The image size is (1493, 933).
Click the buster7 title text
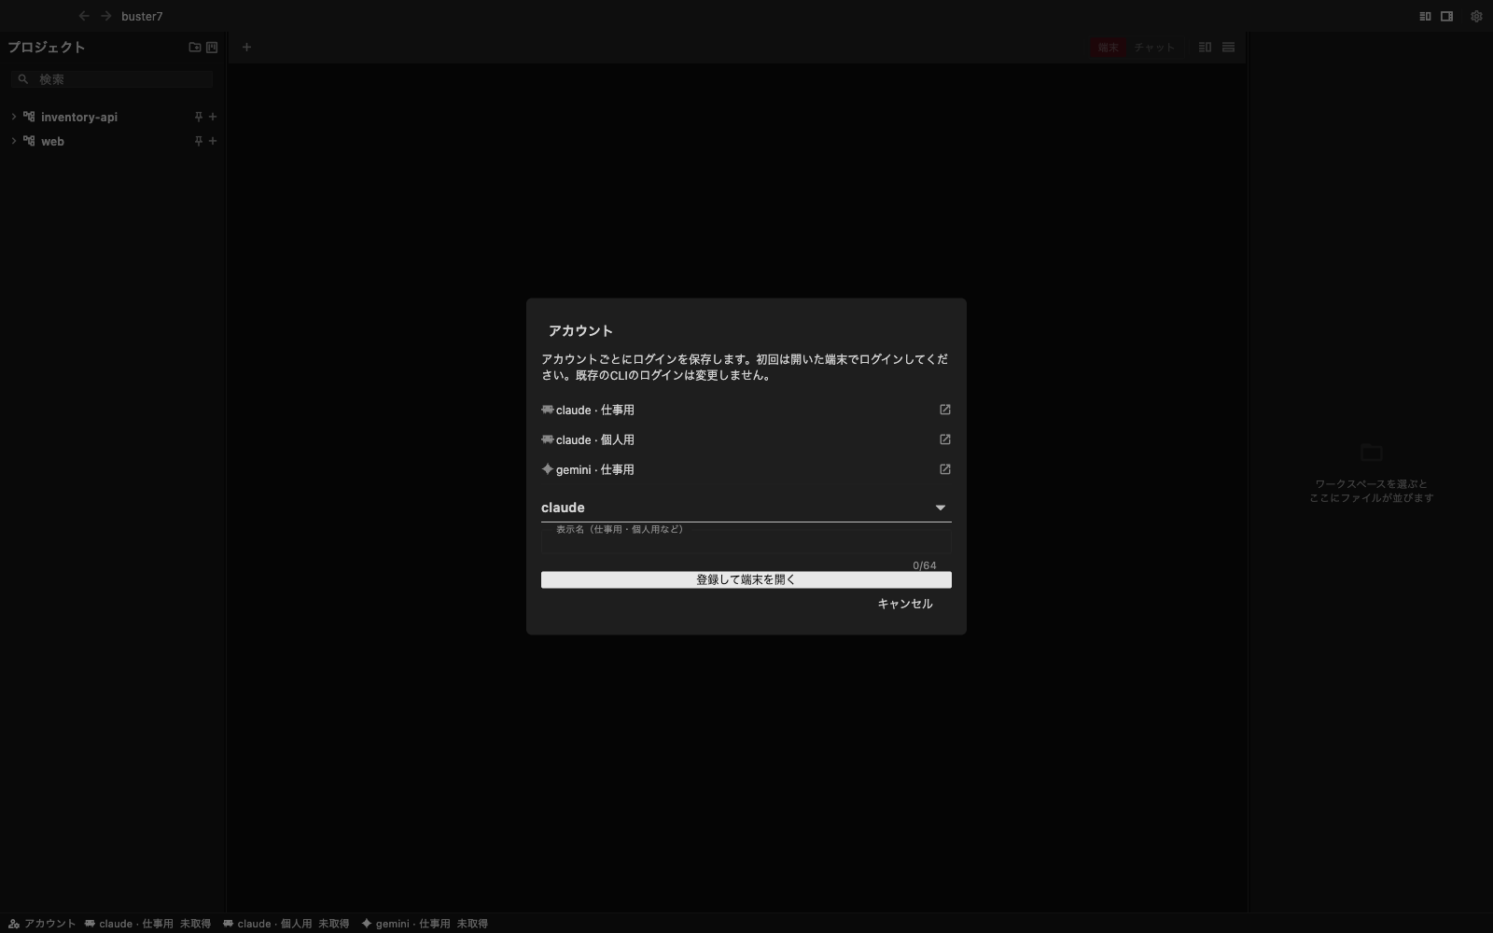142,16
